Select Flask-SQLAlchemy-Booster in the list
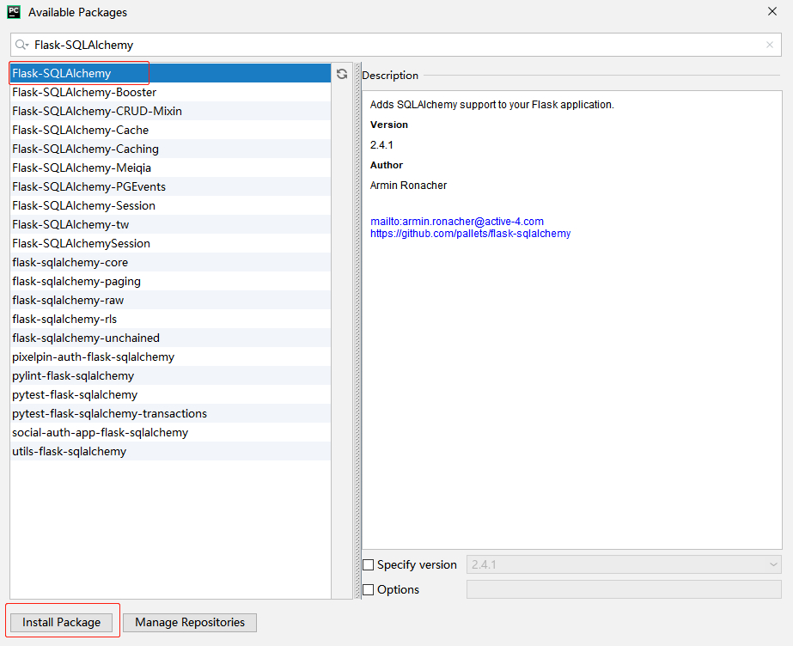 coord(170,92)
